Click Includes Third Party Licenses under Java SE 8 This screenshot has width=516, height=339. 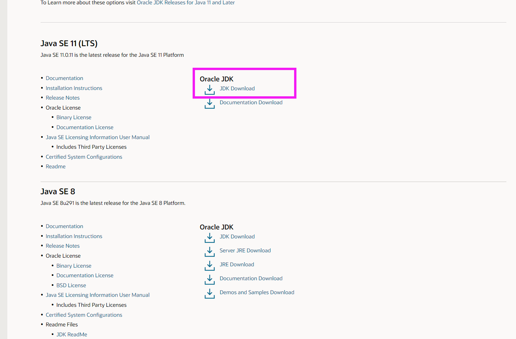pos(91,305)
